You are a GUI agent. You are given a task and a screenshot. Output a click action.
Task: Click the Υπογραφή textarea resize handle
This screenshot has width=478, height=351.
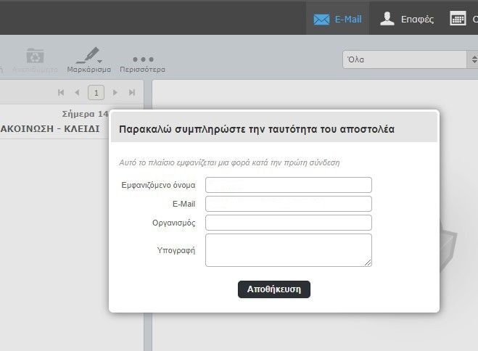pos(368,263)
